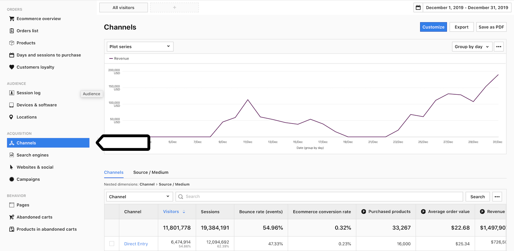Click the Session log person icon
514x251 pixels.
[12, 93]
